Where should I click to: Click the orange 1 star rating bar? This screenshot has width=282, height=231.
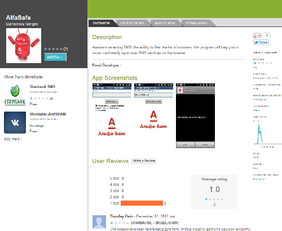coord(142,203)
